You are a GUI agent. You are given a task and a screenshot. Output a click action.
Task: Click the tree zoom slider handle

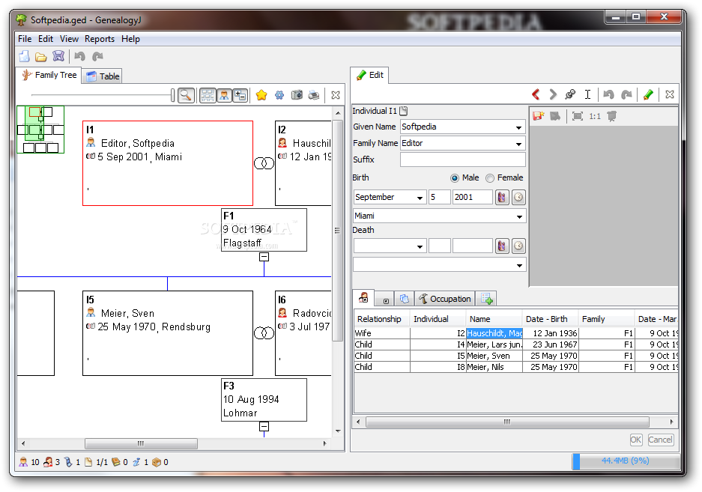tap(173, 95)
